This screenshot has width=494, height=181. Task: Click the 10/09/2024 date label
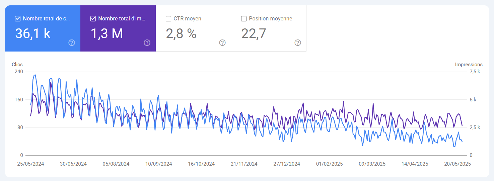pos(159,164)
